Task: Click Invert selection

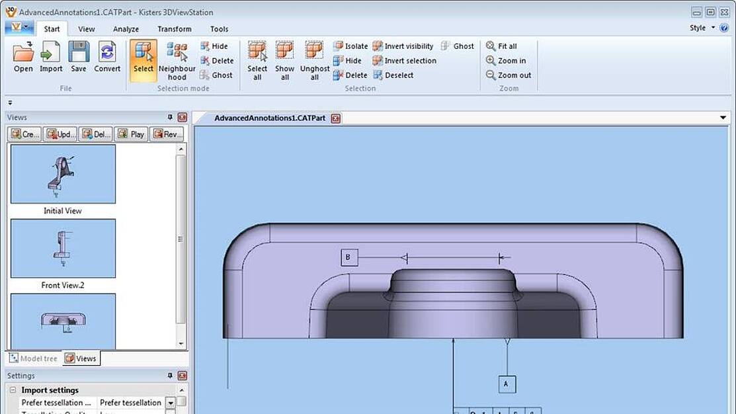Action: (405, 61)
